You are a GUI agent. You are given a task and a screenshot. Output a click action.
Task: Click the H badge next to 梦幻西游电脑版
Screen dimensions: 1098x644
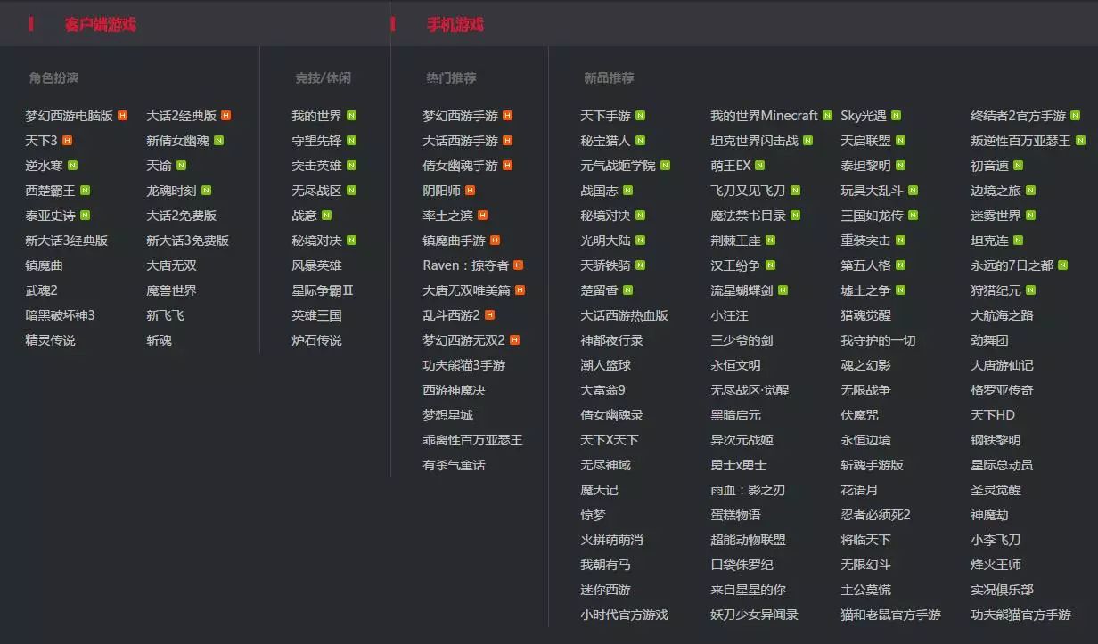click(123, 116)
